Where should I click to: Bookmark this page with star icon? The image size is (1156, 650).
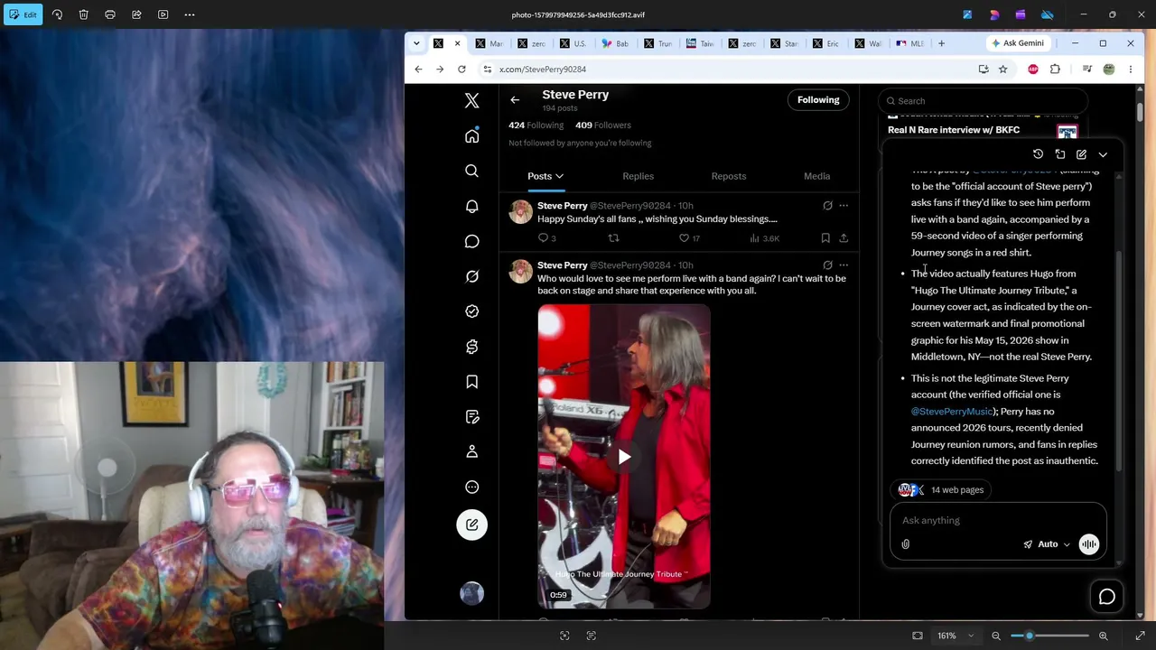pyautogui.click(x=1002, y=70)
